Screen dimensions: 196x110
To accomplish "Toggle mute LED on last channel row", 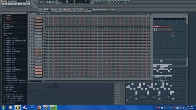I will click(30, 76).
